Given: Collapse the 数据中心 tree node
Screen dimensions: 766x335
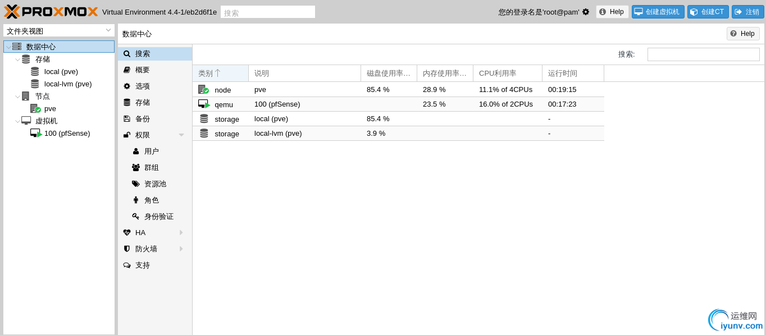Looking at the screenshot, I should (8, 47).
